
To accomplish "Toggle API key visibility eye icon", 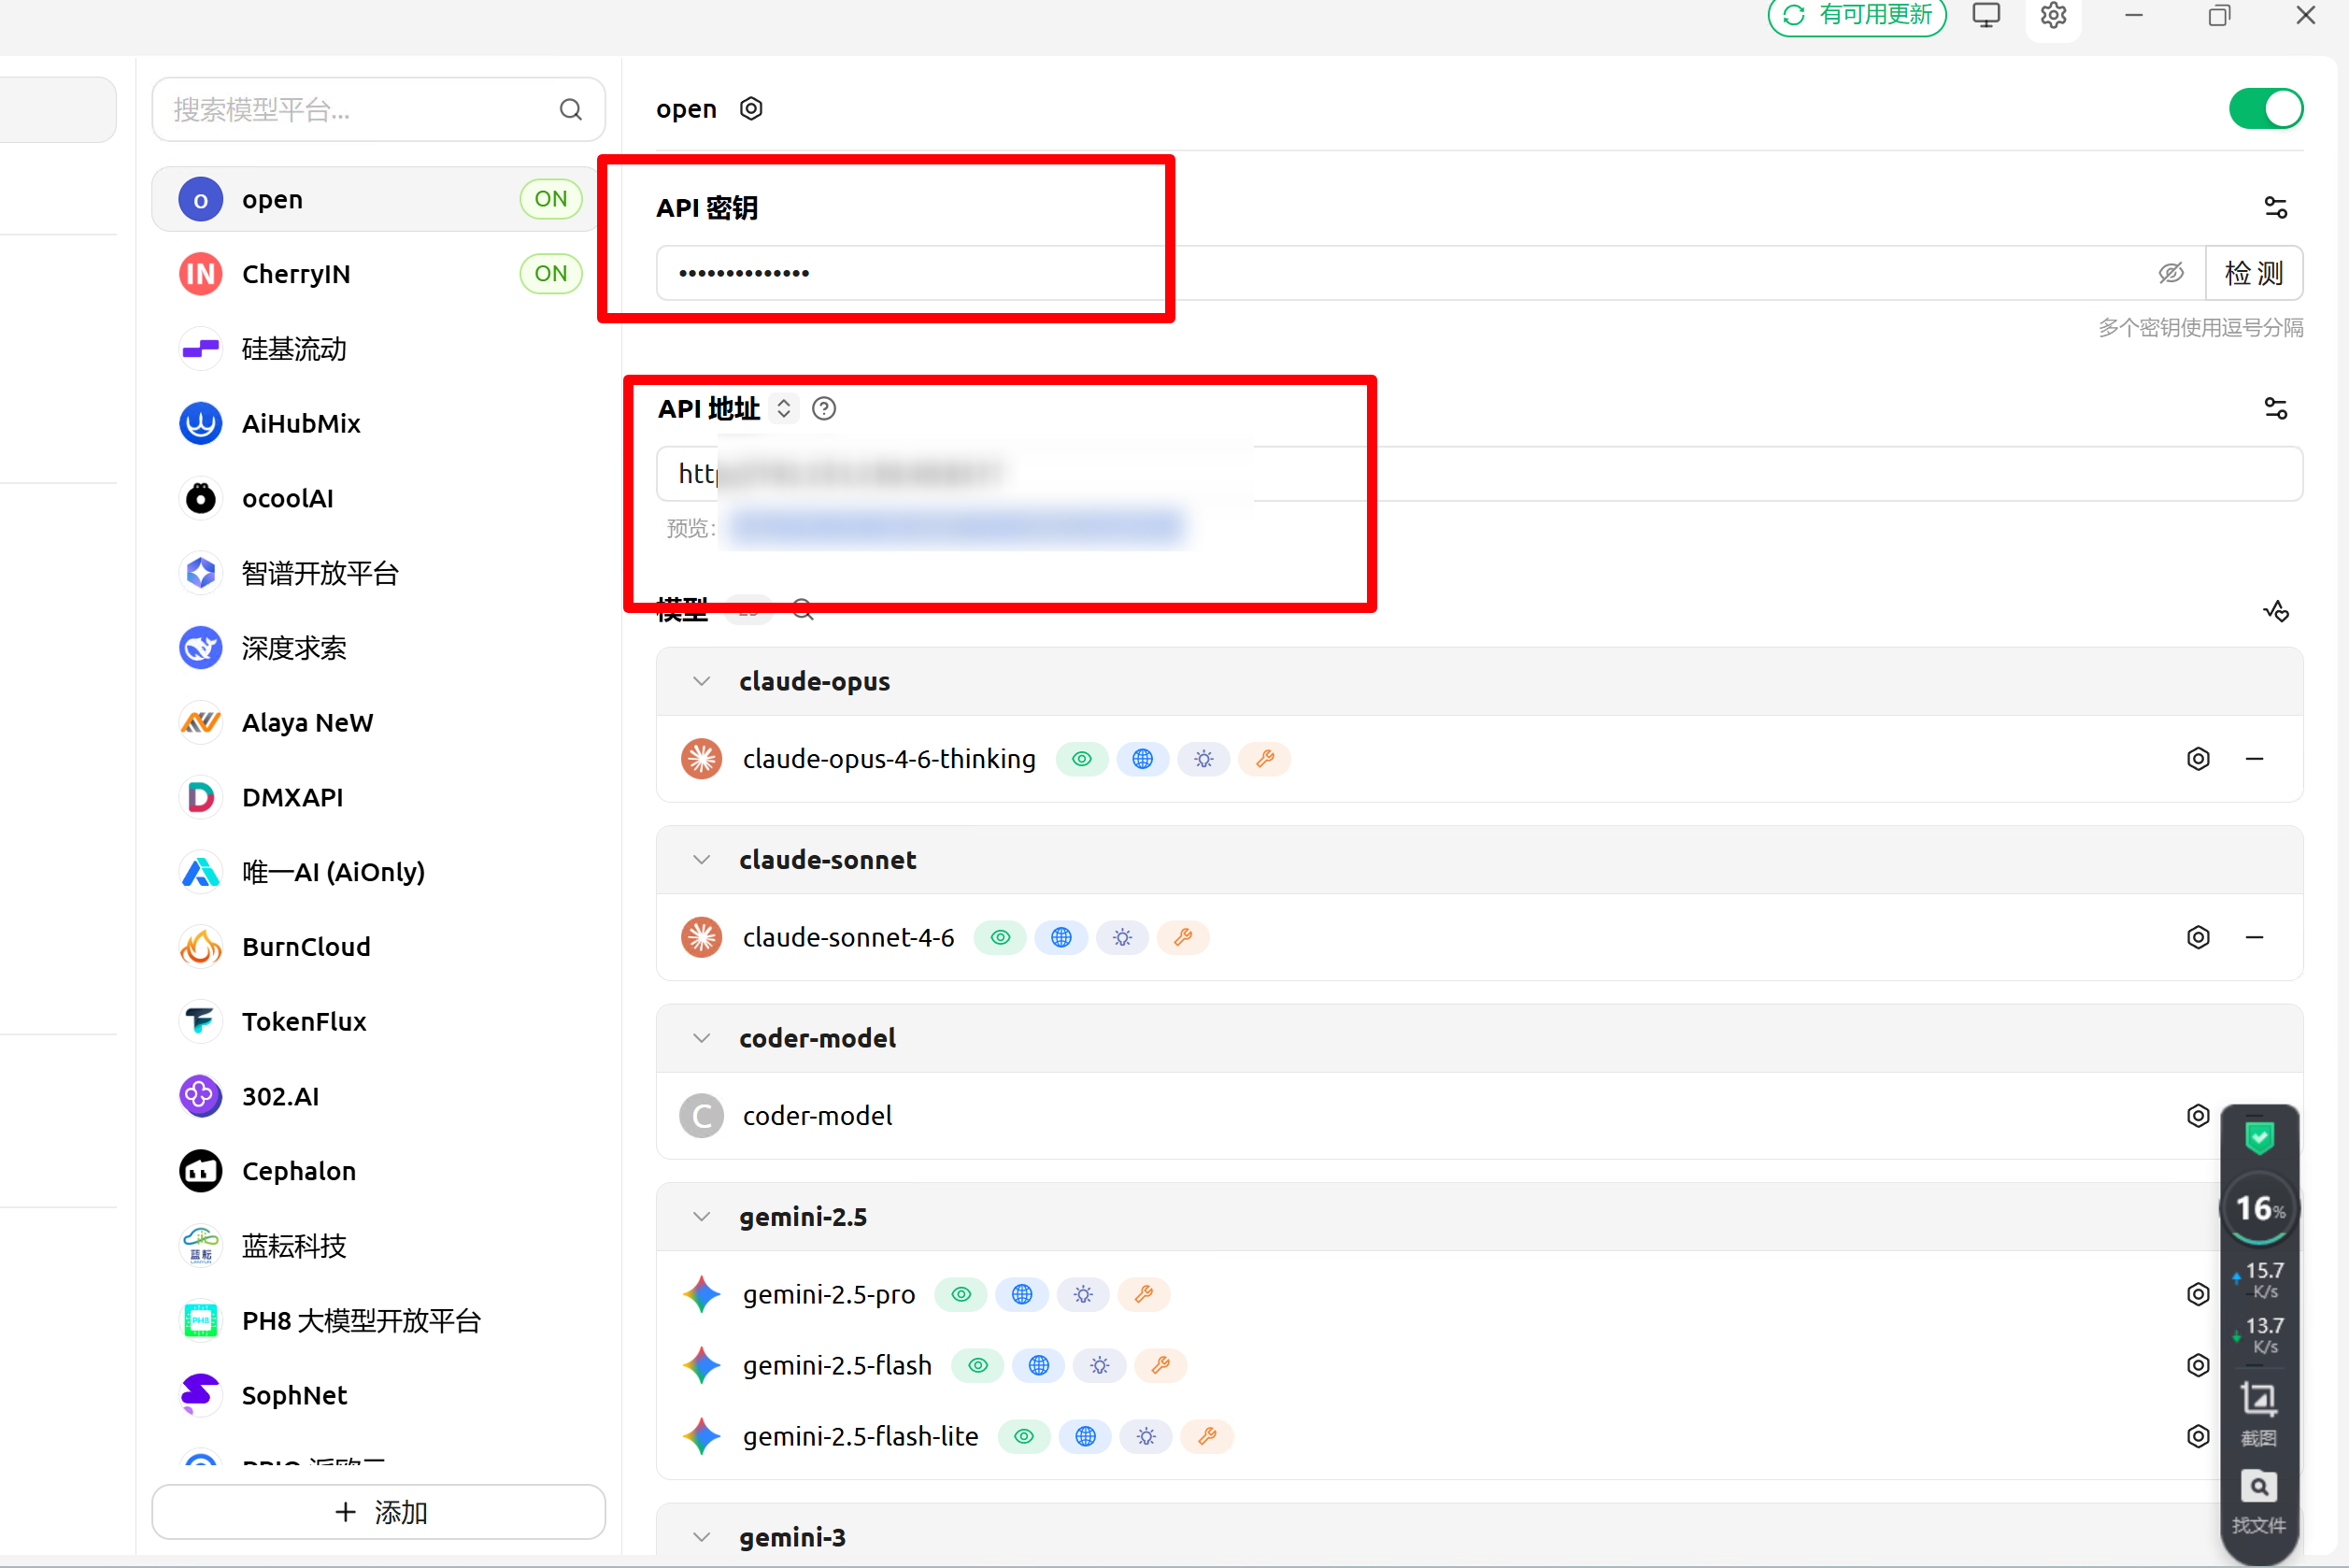I will pos(2170,273).
